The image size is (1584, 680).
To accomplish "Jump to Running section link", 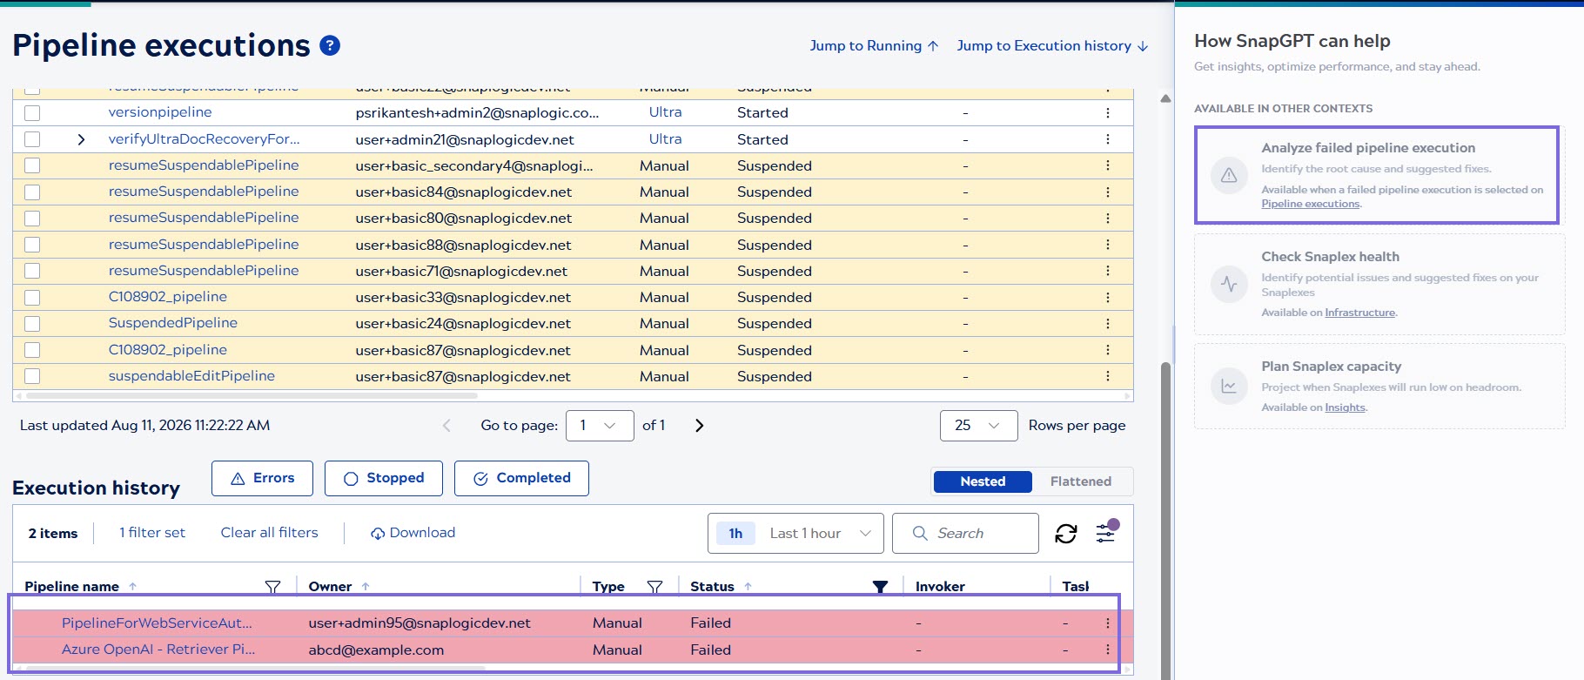I will point(874,45).
